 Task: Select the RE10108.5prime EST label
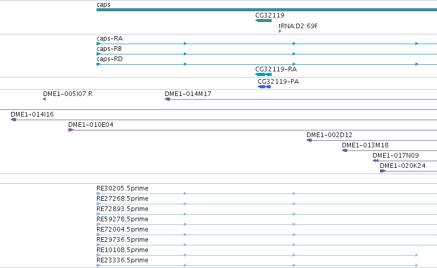pyautogui.click(x=122, y=250)
